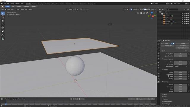Expand the Plane.001 item in outliner
Viewport: 190px width, 107px height.
[162, 22]
